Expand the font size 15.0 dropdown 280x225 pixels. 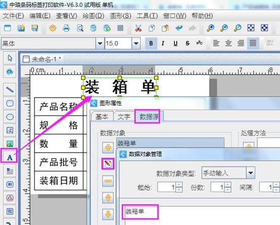136,43
